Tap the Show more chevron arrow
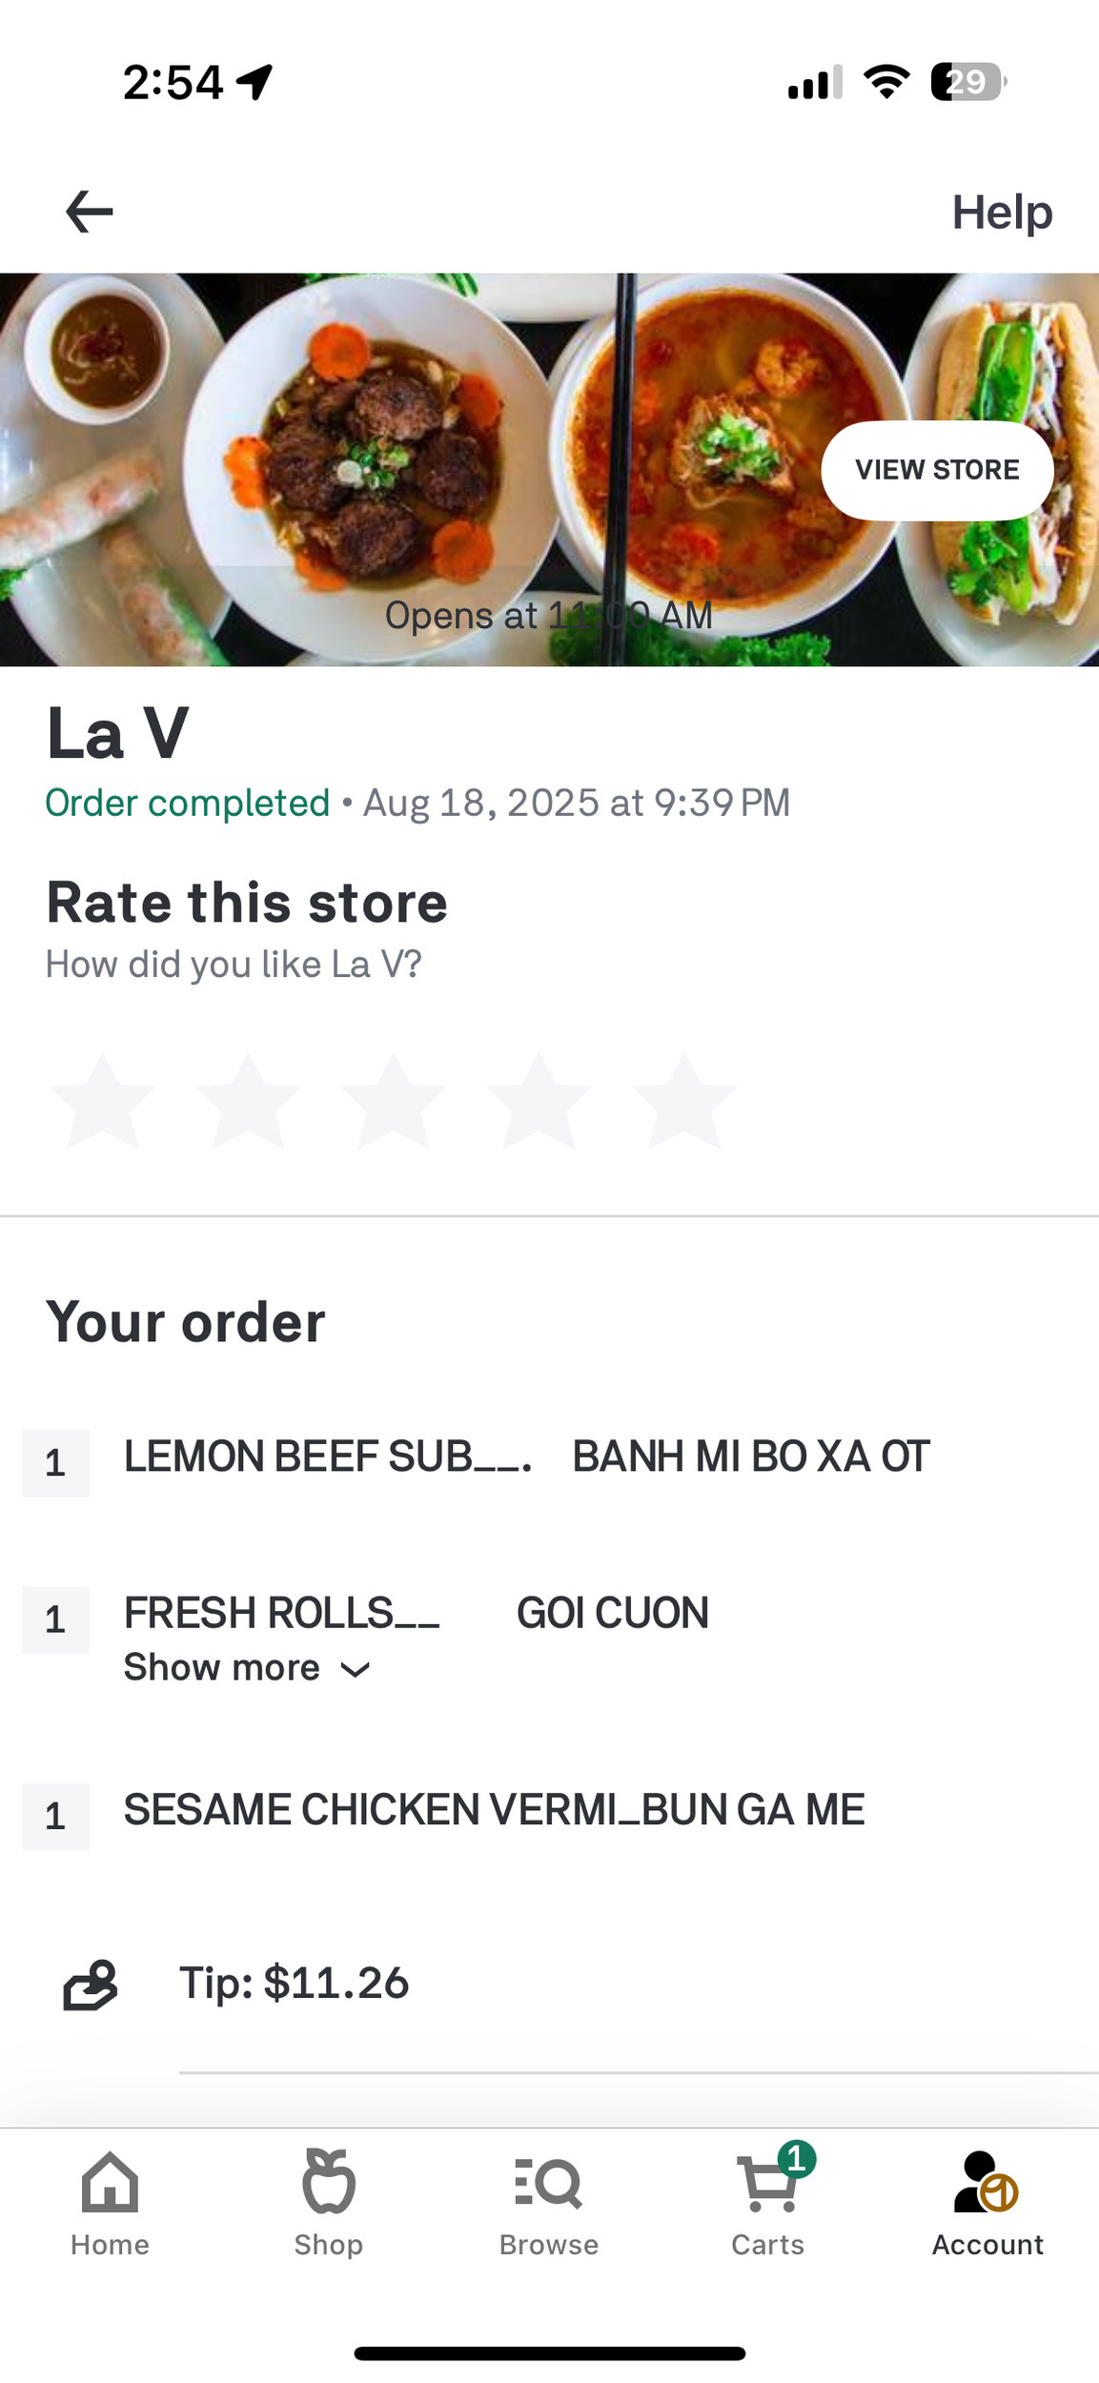The height and width of the screenshot is (2383, 1099). [x=356, y=1670]
